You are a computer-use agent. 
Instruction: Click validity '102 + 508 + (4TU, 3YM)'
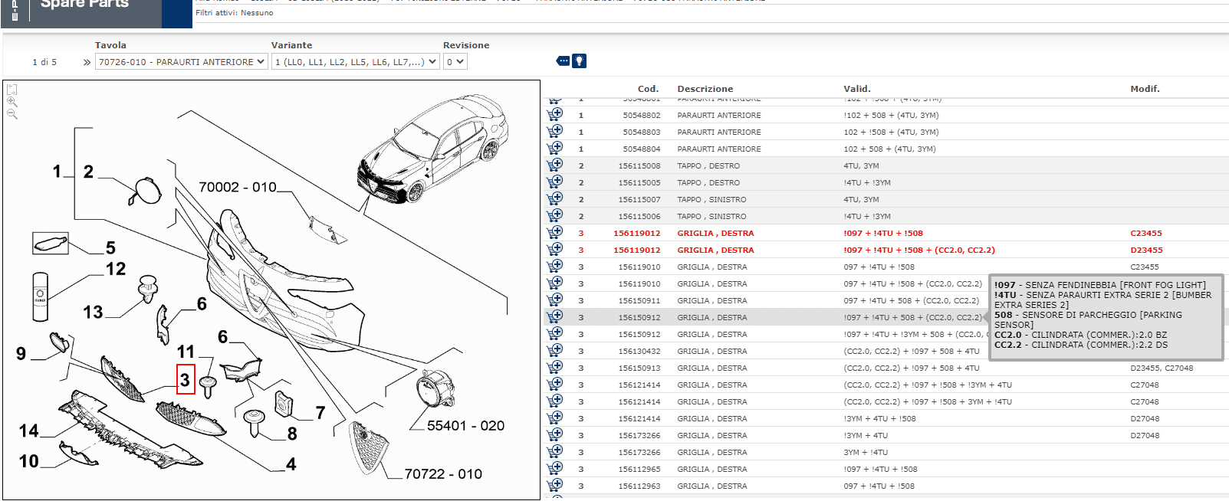[x=889, y=149]
